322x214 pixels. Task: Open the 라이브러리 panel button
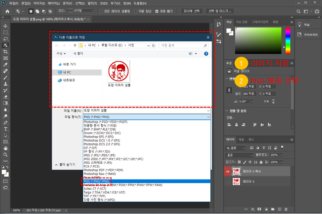[x=308, y=35]
